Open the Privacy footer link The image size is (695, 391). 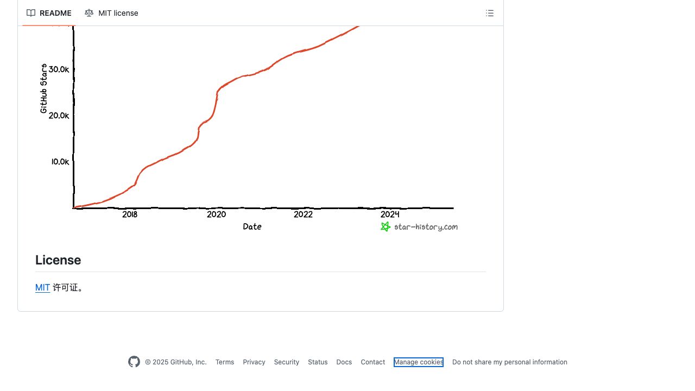(x=254, y=362)
